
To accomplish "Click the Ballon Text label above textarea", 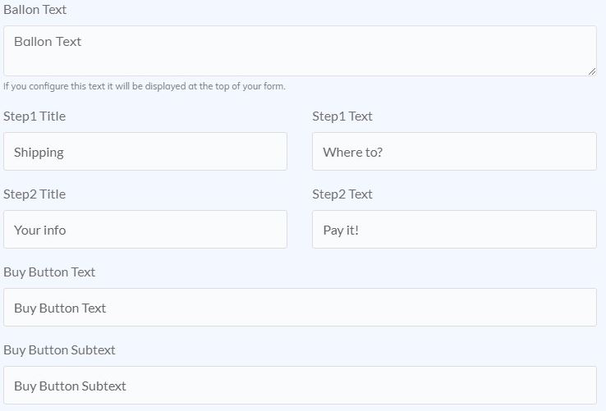I will pos(34,9).
